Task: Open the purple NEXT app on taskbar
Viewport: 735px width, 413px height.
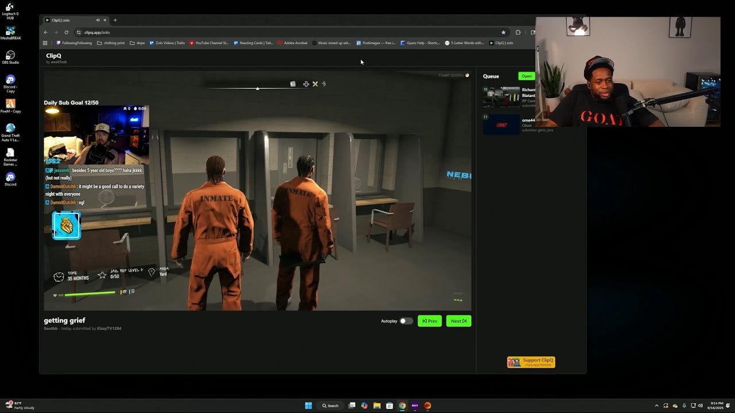Action: [415, 406]
